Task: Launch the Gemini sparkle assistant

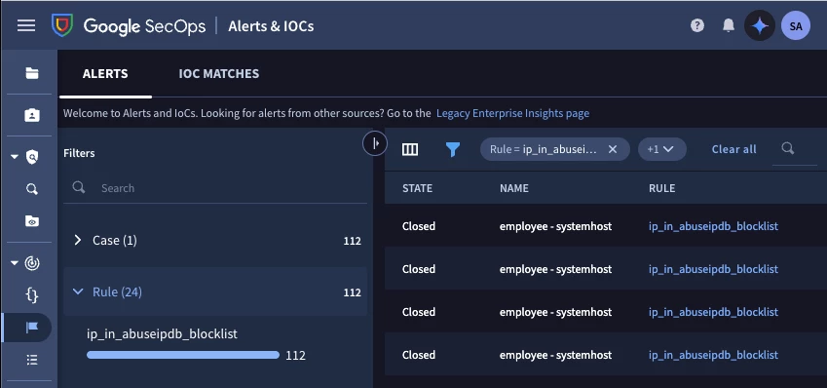Action: [x=760, y=25]
